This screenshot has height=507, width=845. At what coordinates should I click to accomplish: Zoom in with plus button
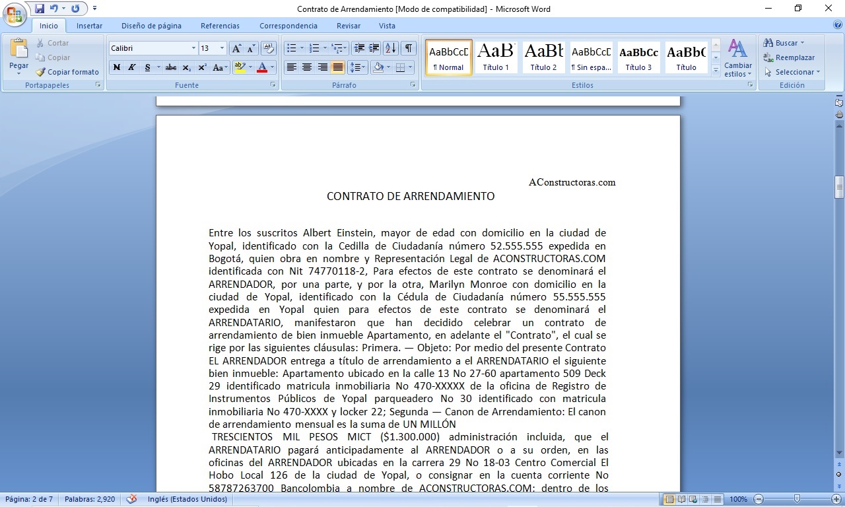(836, 499)
